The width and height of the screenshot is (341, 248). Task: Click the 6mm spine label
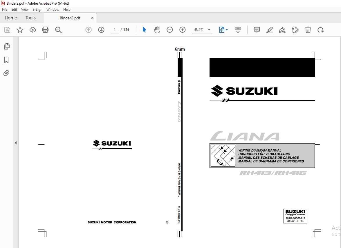pos(180,49)
